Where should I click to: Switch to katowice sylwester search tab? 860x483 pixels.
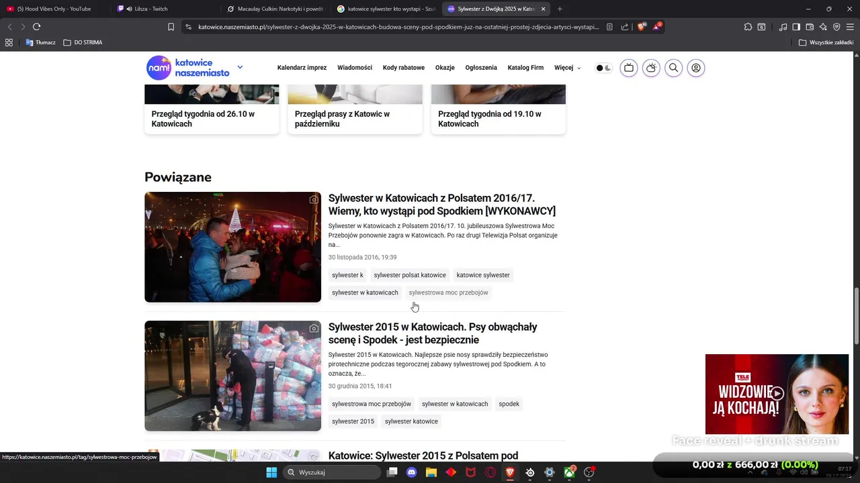coord(386,9)
